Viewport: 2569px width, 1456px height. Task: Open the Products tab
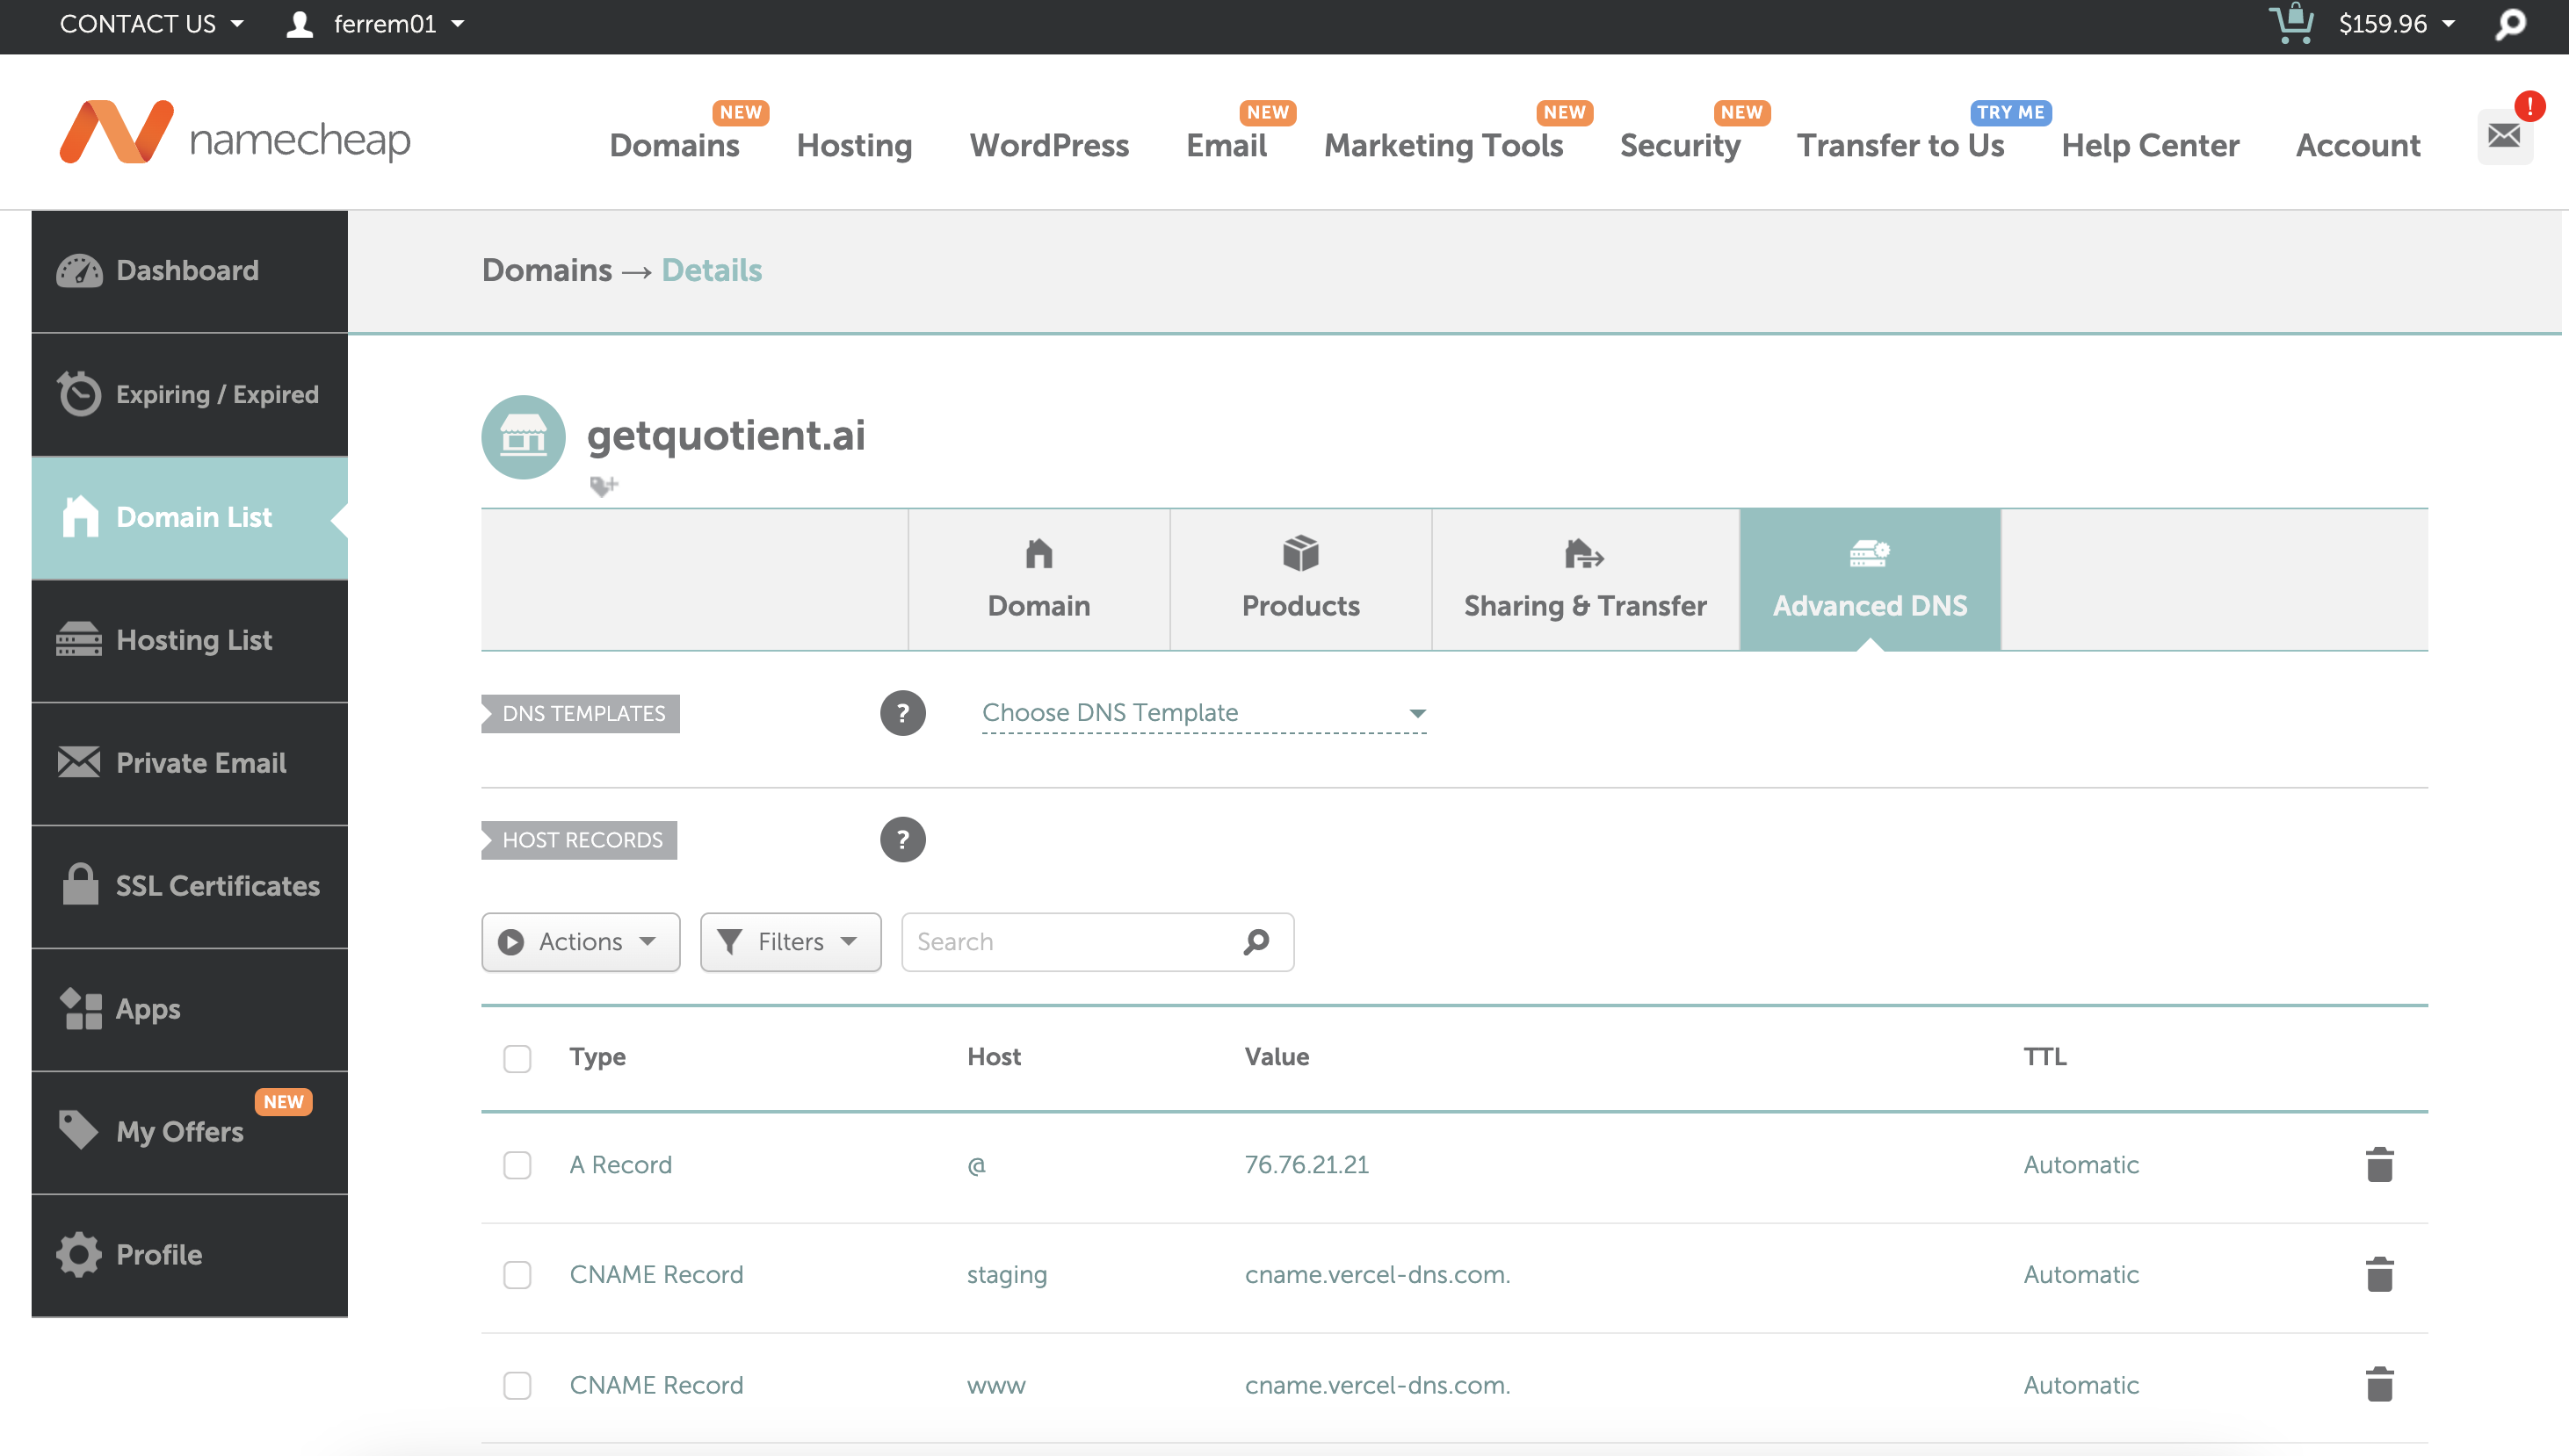click(1299, 580)
